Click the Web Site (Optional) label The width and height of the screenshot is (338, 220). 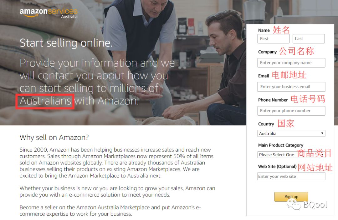(x=277, y=166)
